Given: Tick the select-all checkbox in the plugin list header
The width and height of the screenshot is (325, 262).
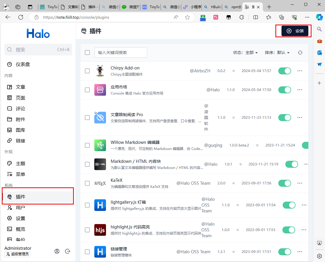Looking at the screenshot, I should [87, 53].
